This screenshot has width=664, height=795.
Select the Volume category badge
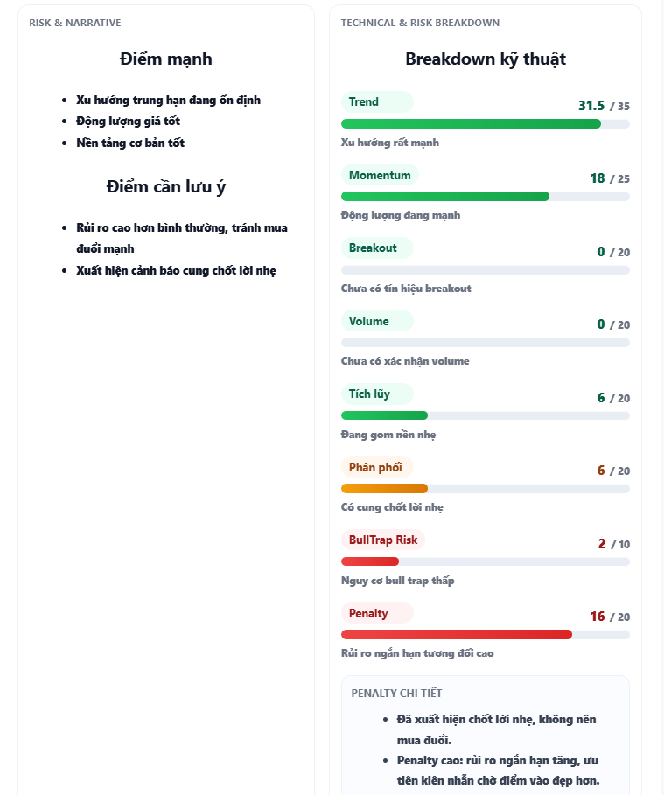tap(369, 322)
